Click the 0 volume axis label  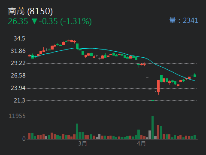coord(24,139)
